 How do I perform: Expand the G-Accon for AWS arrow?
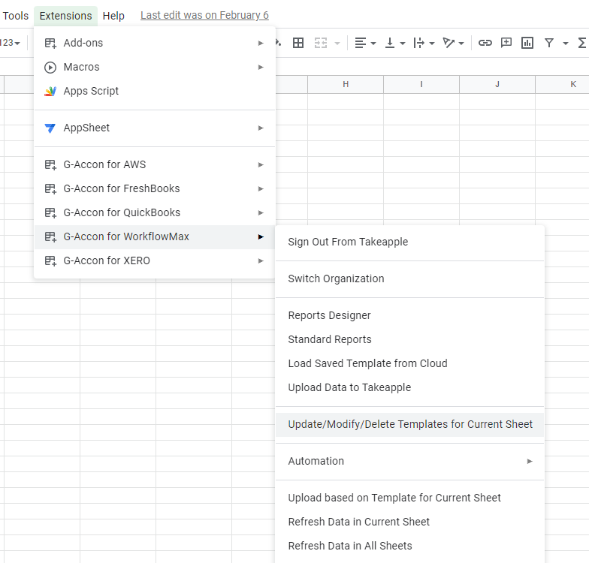click(x=261, y=165)
